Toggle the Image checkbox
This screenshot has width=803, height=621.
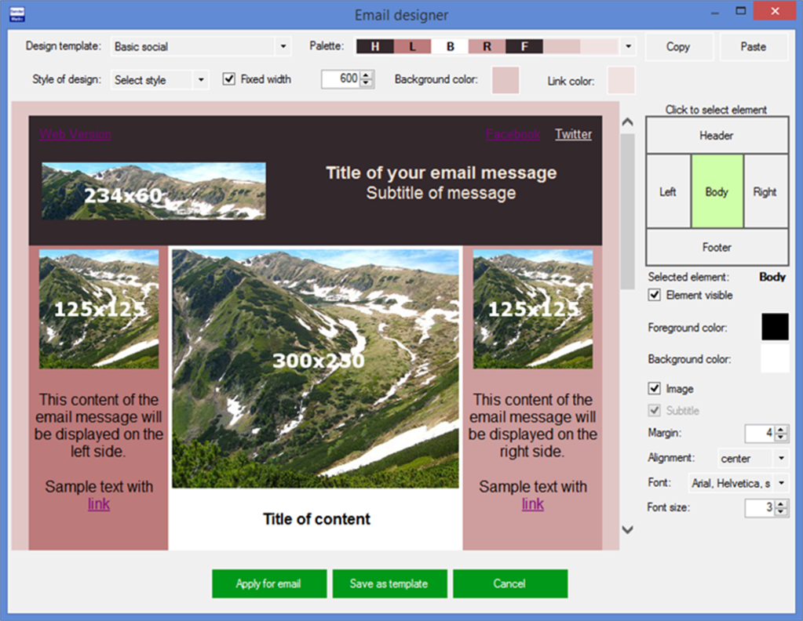655,389
